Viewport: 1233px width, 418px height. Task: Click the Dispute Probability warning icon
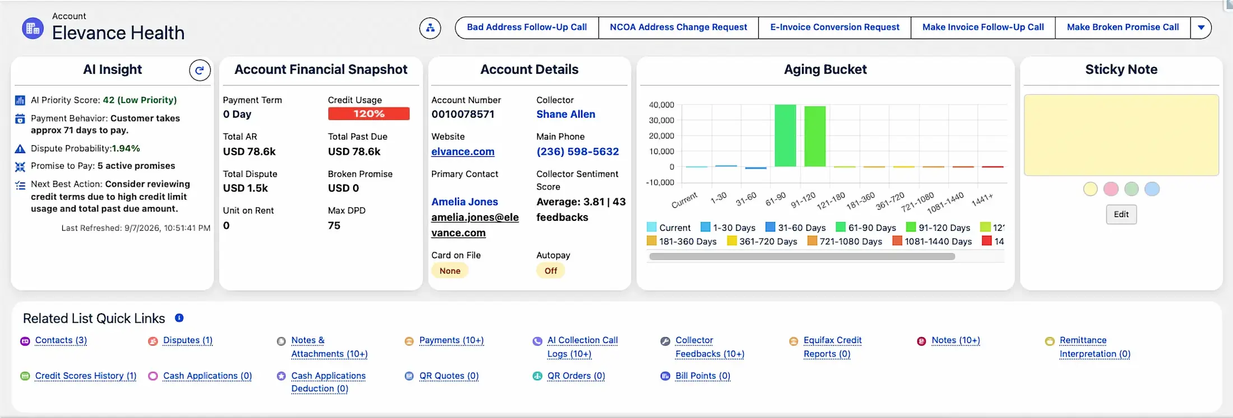(x=20, y=149)
